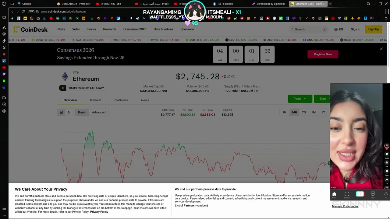The width and height of the screenshot is (390, 219).
Task: Click the site padlock icon
Action: click(37, 12)
